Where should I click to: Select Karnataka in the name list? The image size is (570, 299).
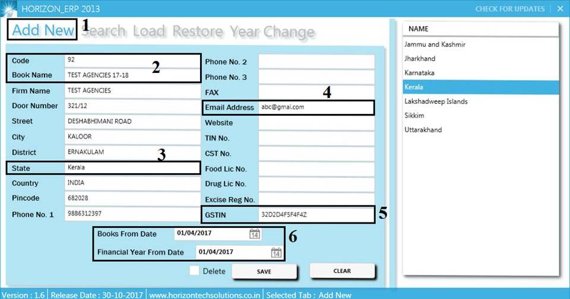click(x=480, y=72)
